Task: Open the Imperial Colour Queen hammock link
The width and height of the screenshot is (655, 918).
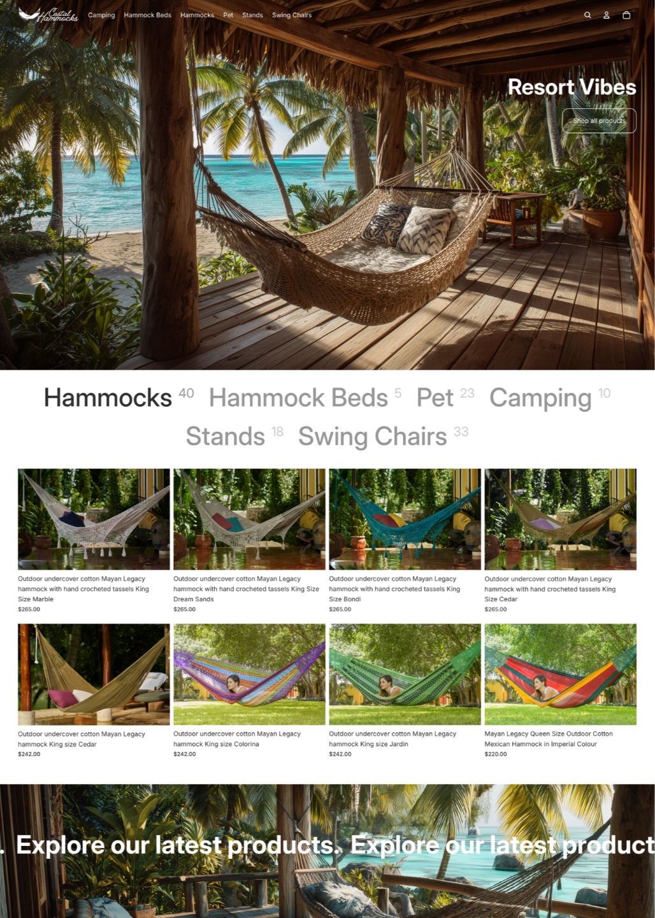Action: point(549,739)
